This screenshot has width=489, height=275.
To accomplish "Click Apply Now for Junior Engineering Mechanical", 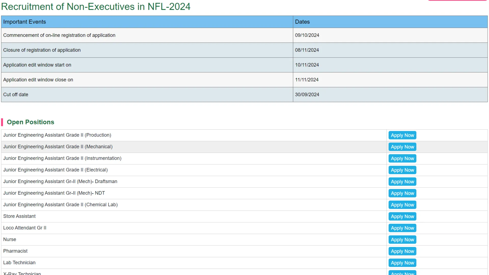I will tap(402, 147).
